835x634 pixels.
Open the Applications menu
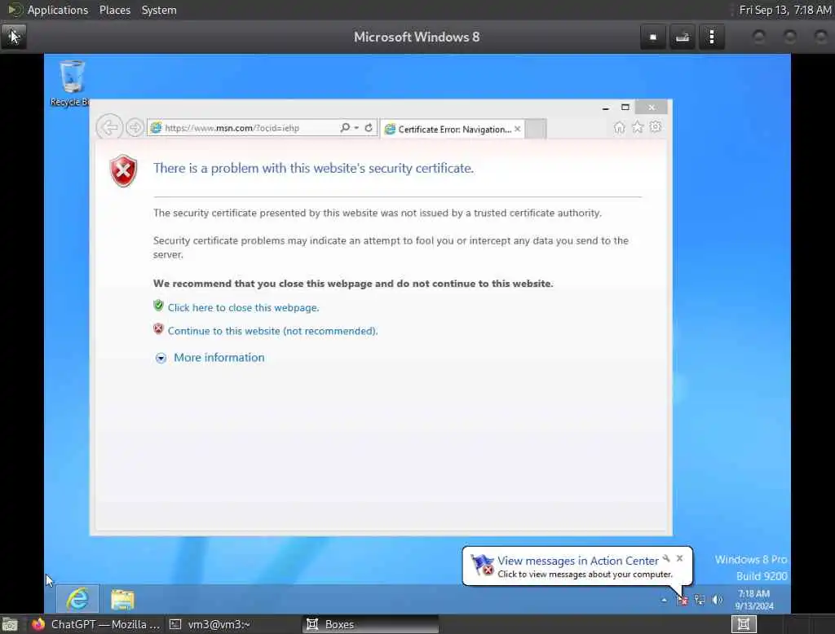(58, 10)
